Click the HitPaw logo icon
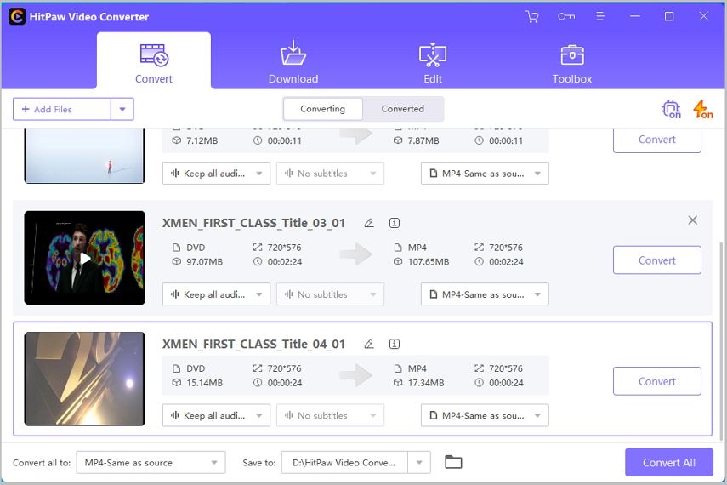Viewport: 727px width, 485px height. click(x=17, y=17)
